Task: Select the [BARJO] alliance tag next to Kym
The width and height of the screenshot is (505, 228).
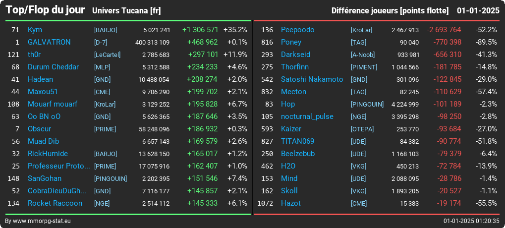Action: pyautogui.click(x=106, y=30)
